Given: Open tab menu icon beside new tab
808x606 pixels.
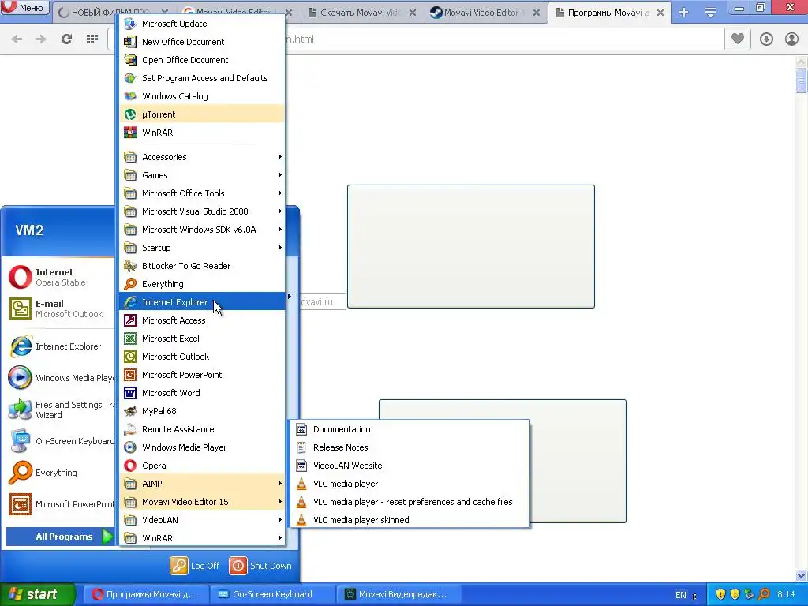Looking at the screenshot, I should click(x=710, y=13).
